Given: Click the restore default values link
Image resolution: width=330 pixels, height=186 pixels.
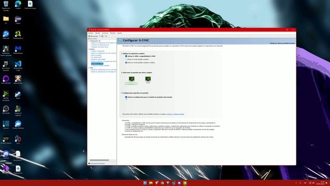Looking at the screenshot, I should click(282, 43).
